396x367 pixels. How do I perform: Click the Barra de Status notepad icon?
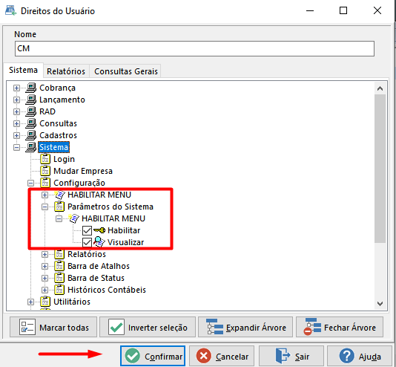coord(59,278)
